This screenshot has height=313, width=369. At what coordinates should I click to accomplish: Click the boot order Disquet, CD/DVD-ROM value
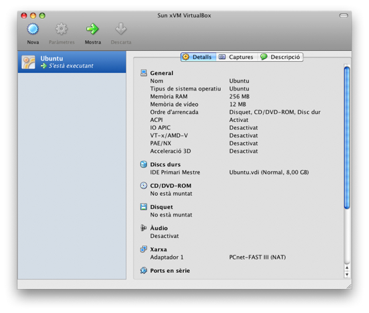[x=275, y=112]
